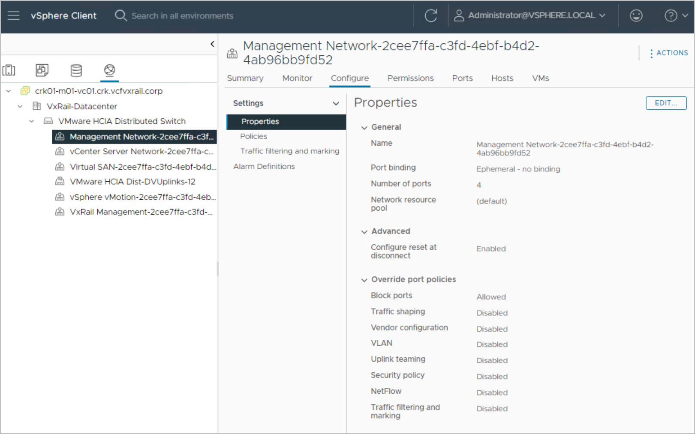The width and height of the screenshot is (695, 434).
Task: Collapse the VxRail-Datacenter tree node
Action: [x=20, y=106]
